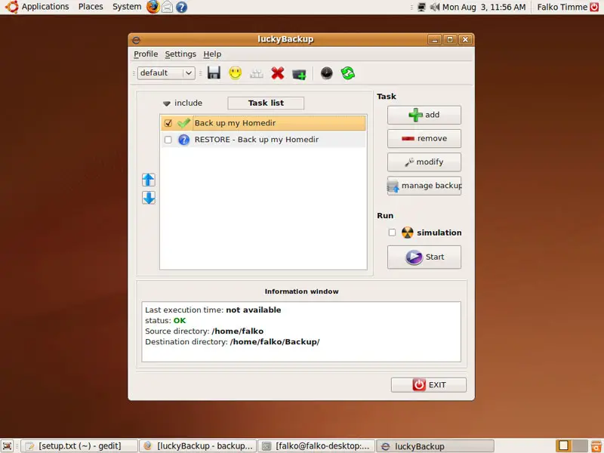Click the clock Mon Aug 3, 11:56 AM
This screenshot has width=604, height=453.
(484, 7)
